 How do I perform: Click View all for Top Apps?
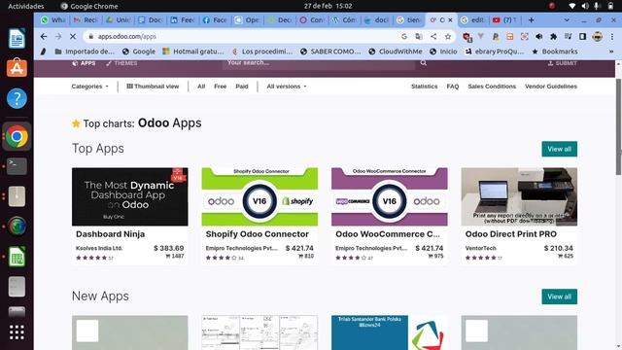tap(560, 149)
